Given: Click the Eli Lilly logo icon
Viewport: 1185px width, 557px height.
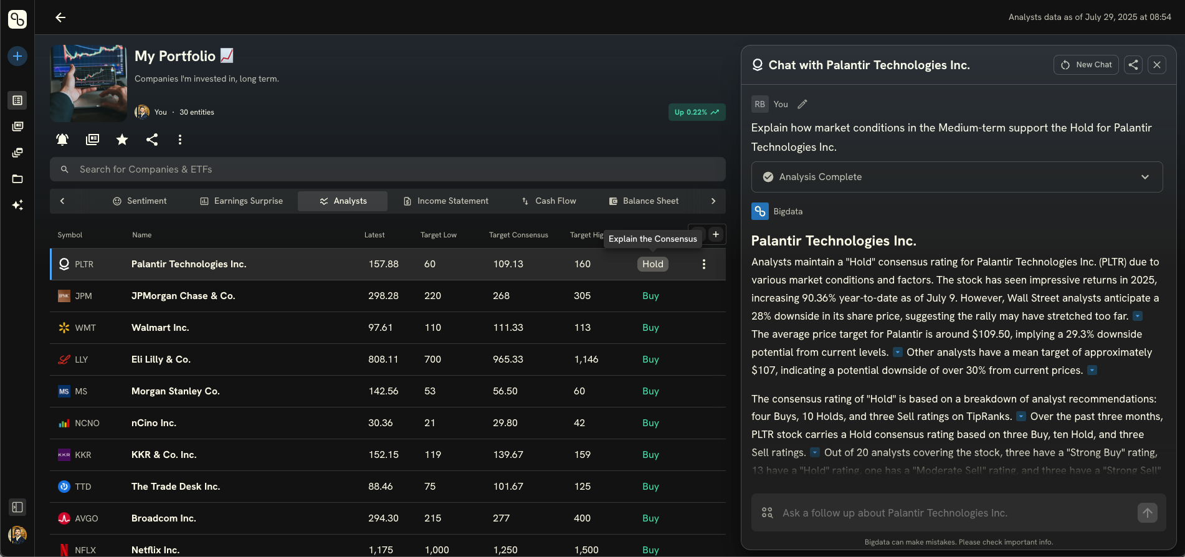Looking at the screenshot, I should click(x=64, y=359).
